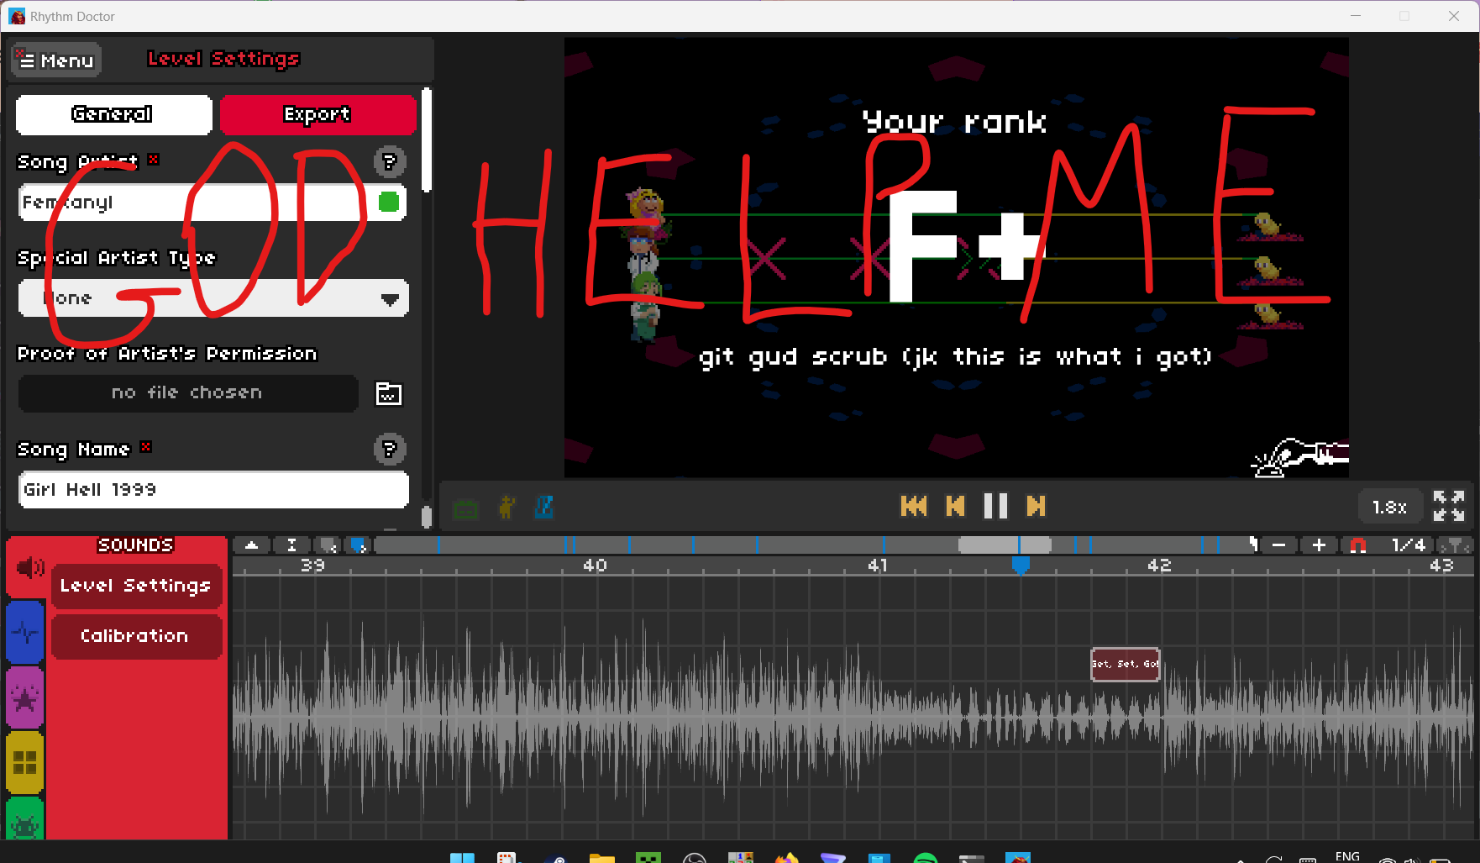
Task: Select the 'Set, Set, Go!' event block
Action: click(x=1126, y=664)
